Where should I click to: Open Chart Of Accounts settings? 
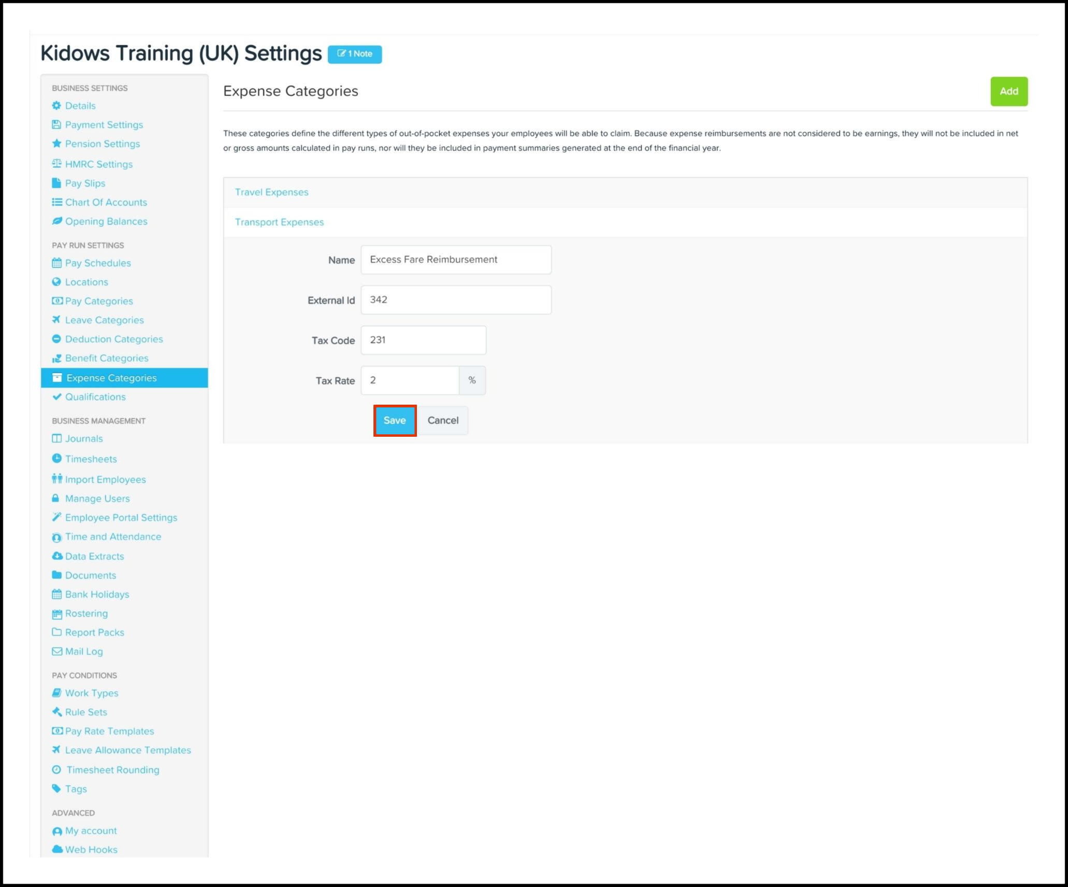(x=106, y=202)
